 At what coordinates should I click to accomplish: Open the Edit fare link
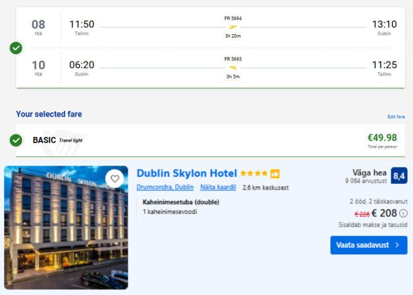point(396,117)
